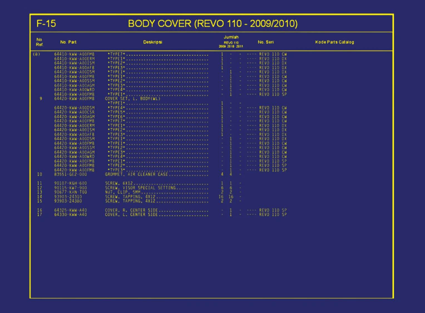Image resolution: width=425 pixels, height=313 pixels.
Task: Click the F-15 page label
Action: pos(46,24)
